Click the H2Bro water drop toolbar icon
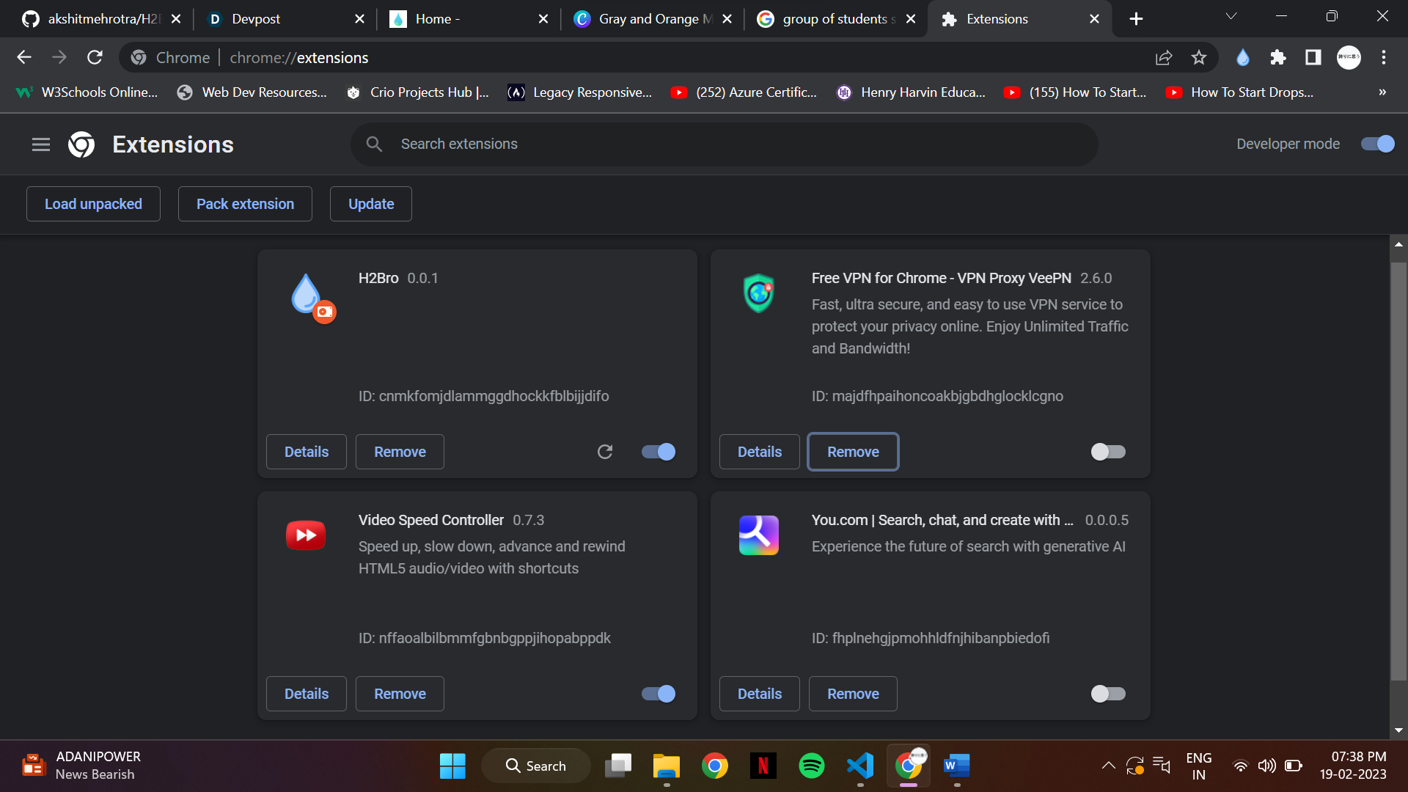Screen dimensions: 1408x792 pyautogui.click(x=1242, y=57)
